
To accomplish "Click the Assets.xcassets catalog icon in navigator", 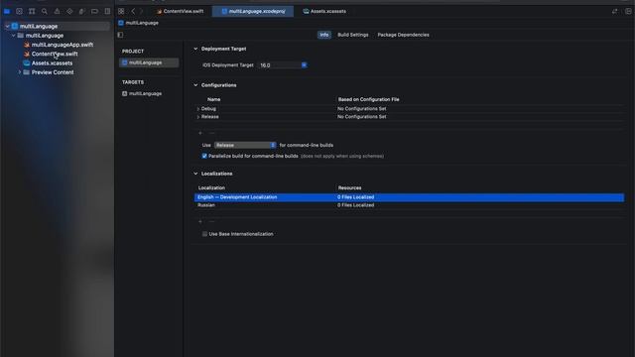I will (x=27, y=63).
